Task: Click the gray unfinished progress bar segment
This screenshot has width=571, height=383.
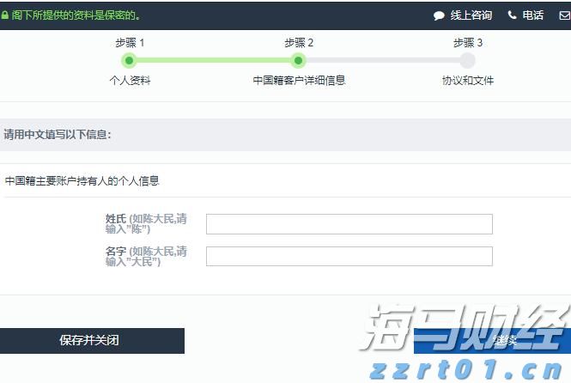Action: coord(382,60)
